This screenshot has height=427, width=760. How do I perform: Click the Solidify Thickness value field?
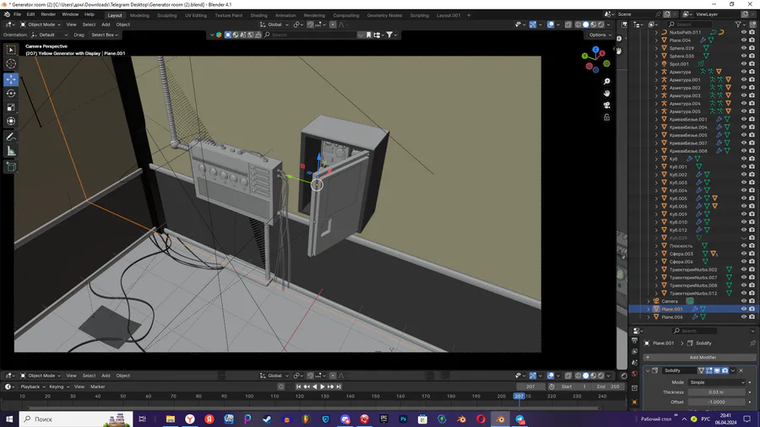(717, 392)
